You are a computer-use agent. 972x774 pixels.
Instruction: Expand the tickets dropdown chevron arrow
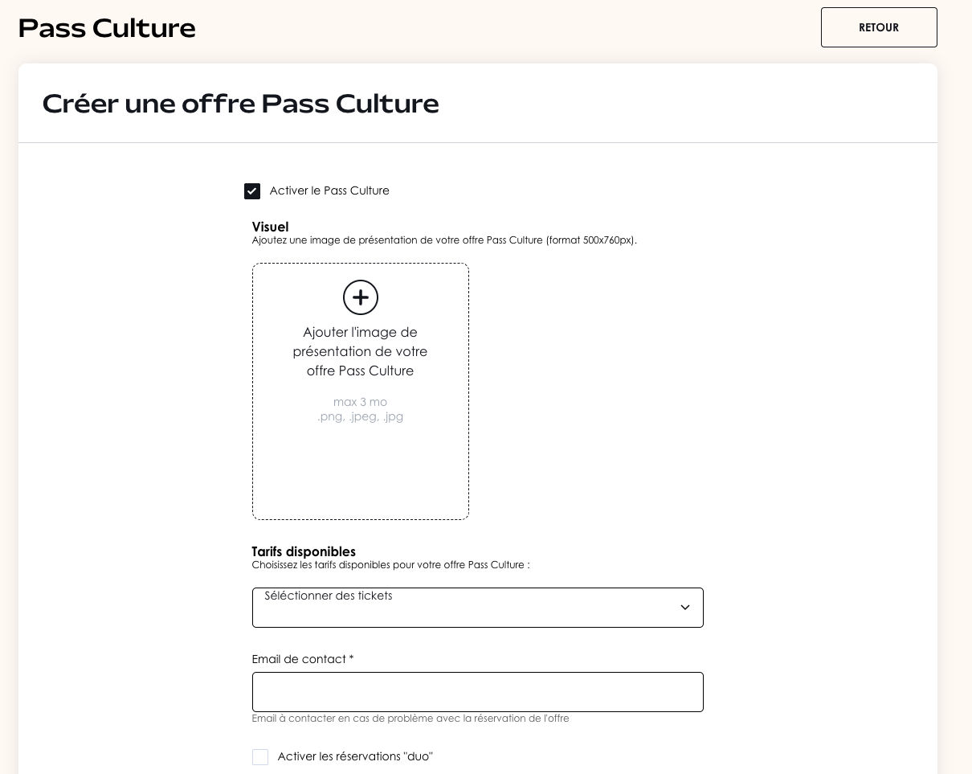pyautogui.click(x=685, y=608)
